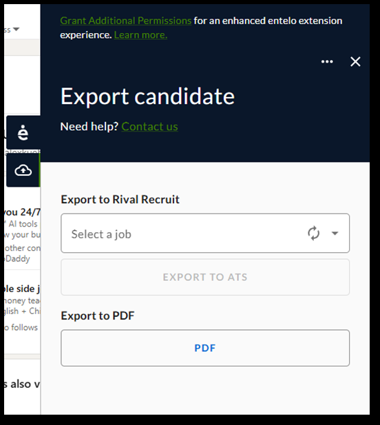Click the Export to Rival Recruit heading
Screen dimensions: 380x425
(x=120, y=200)
